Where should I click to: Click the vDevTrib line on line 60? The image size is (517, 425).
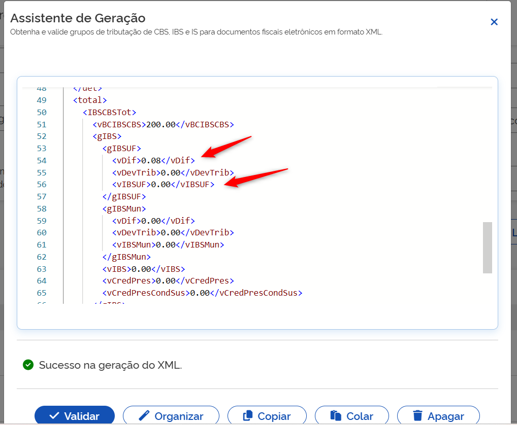pyautogui.click(x=173, y=232)
